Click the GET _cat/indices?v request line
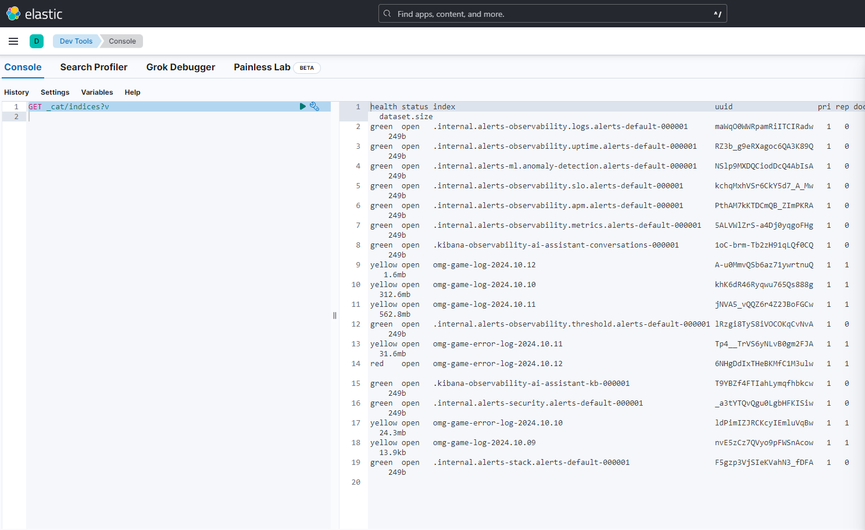865x530 pixels. coord(69,107)
